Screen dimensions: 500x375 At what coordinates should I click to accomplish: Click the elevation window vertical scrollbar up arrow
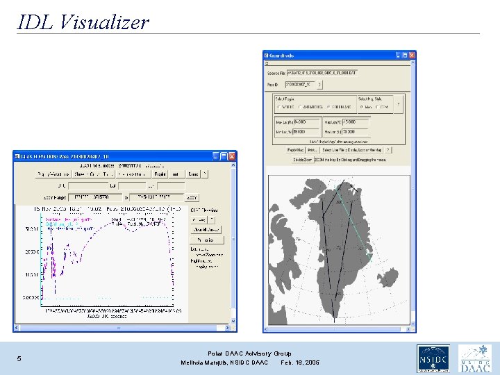pos(233,165)
